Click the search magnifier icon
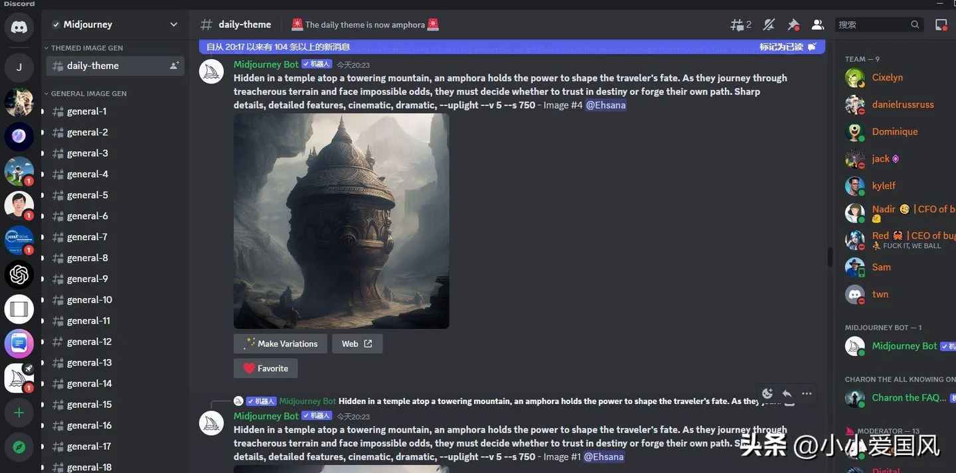 (915, 25)
